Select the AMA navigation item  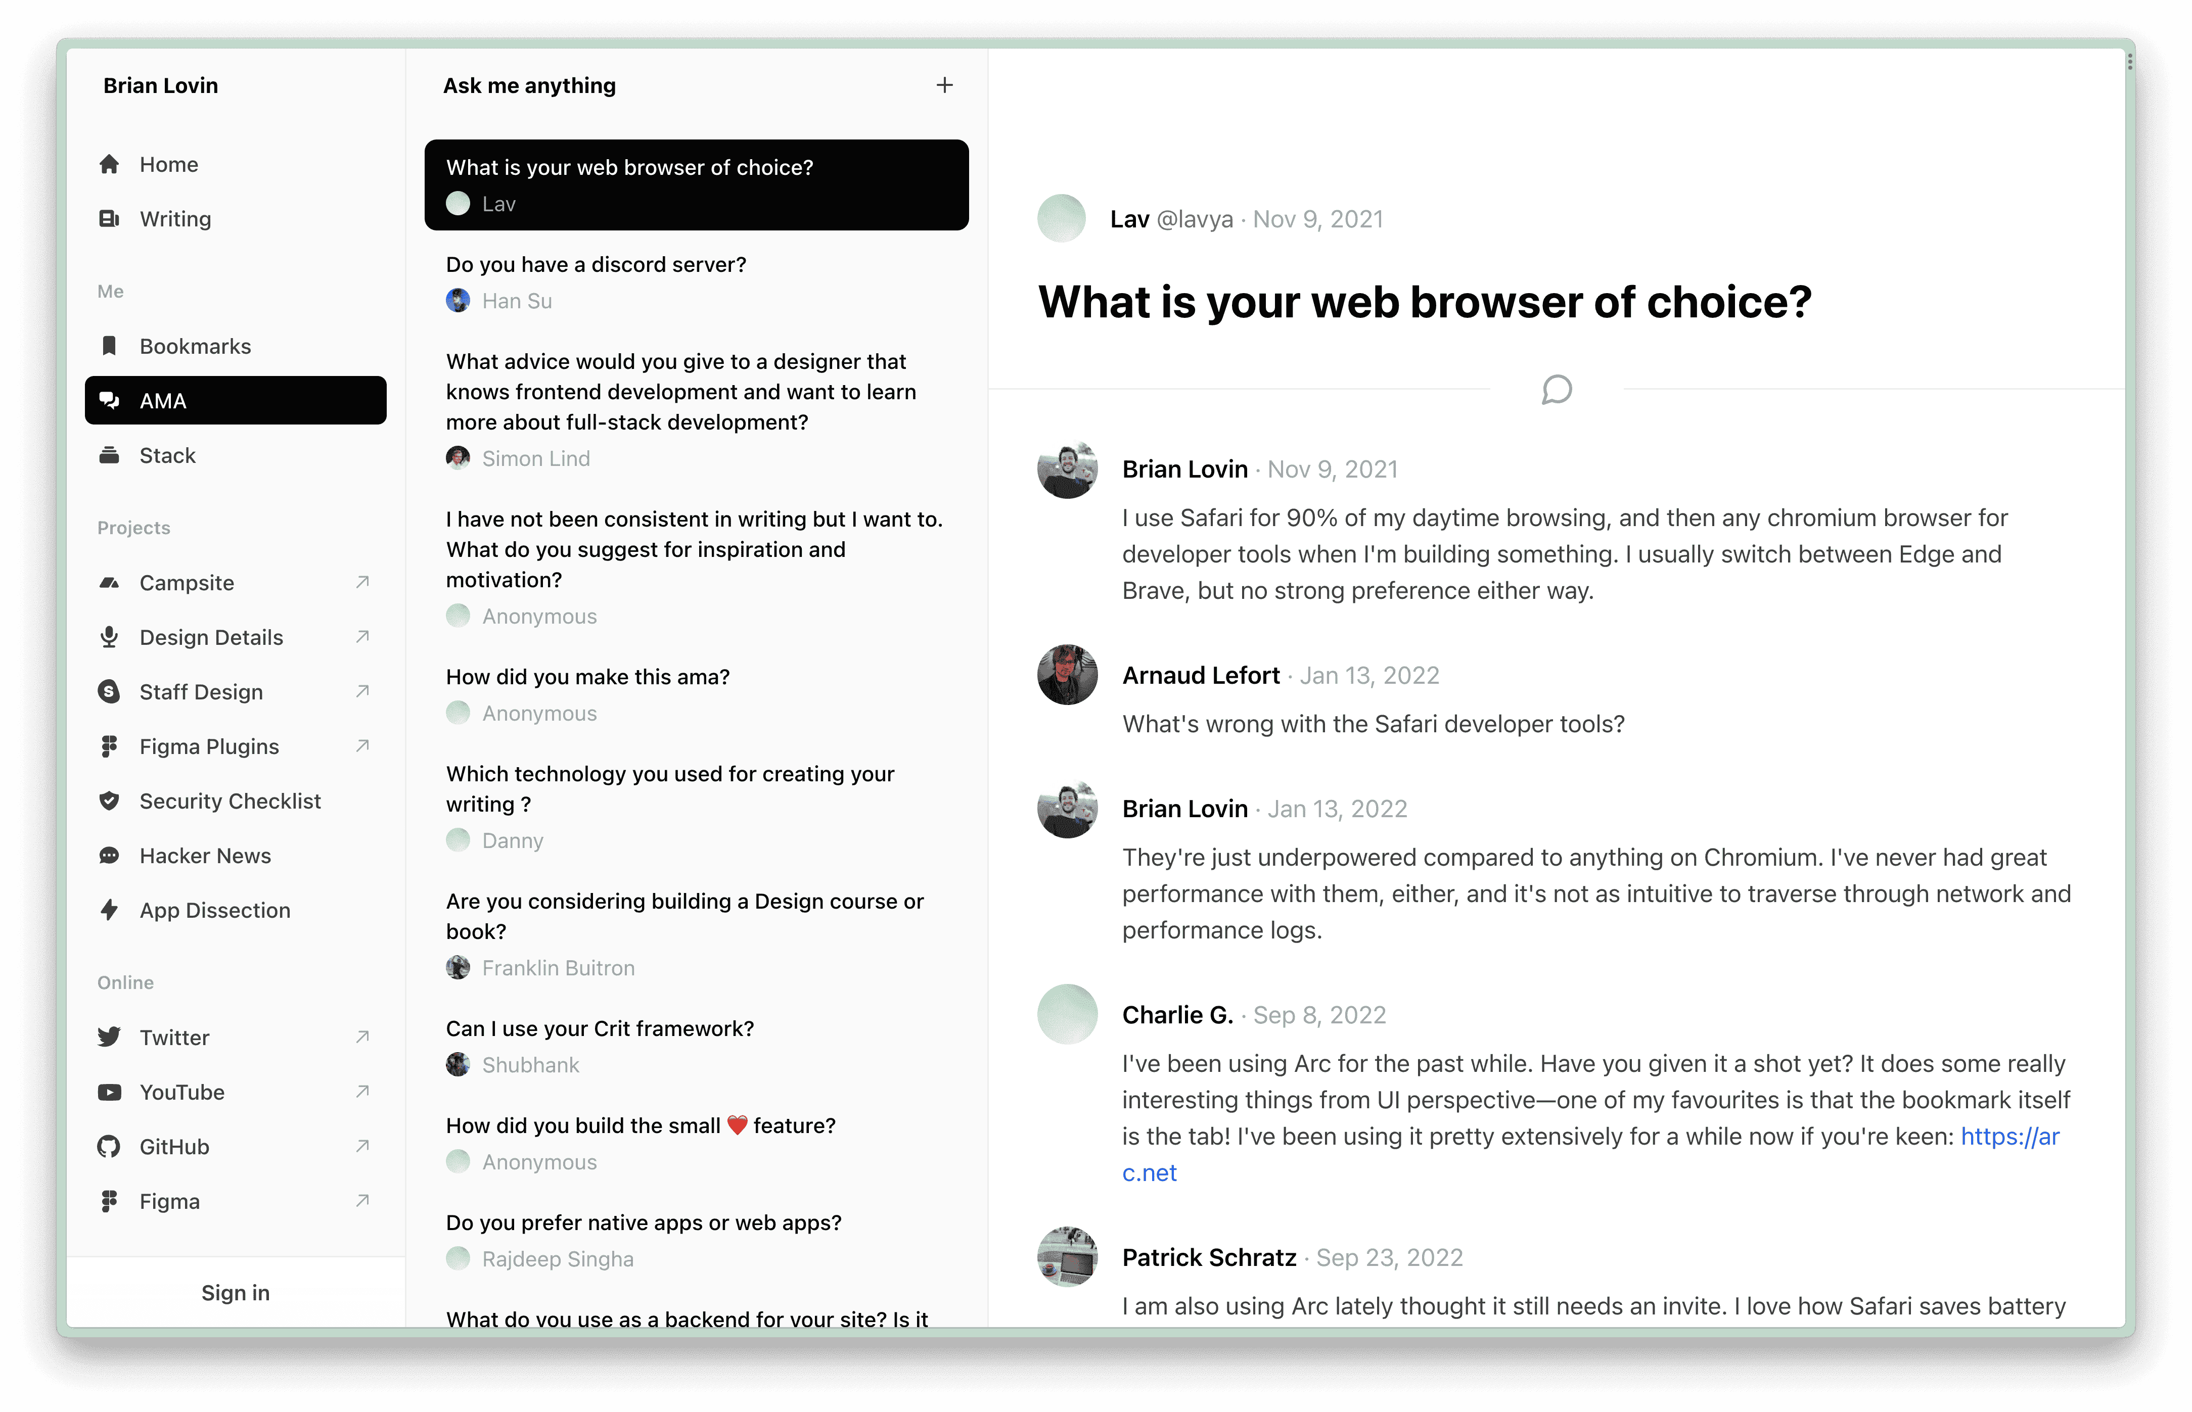tap(236, 401)
